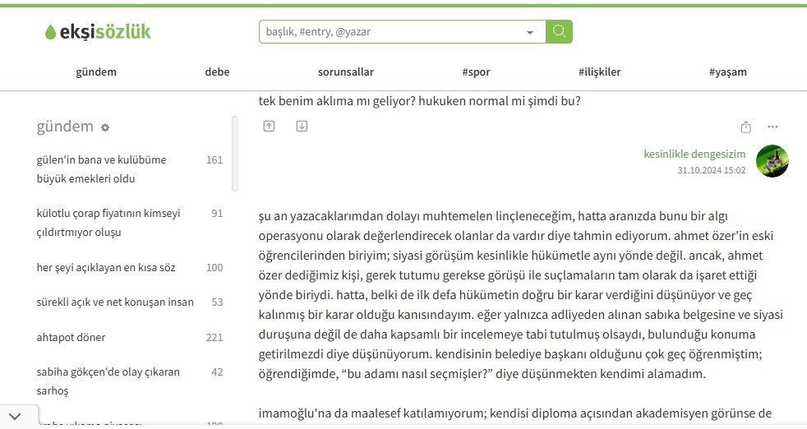
Task: Expand the search box dropdown arrow
Action: click(529, 33)
